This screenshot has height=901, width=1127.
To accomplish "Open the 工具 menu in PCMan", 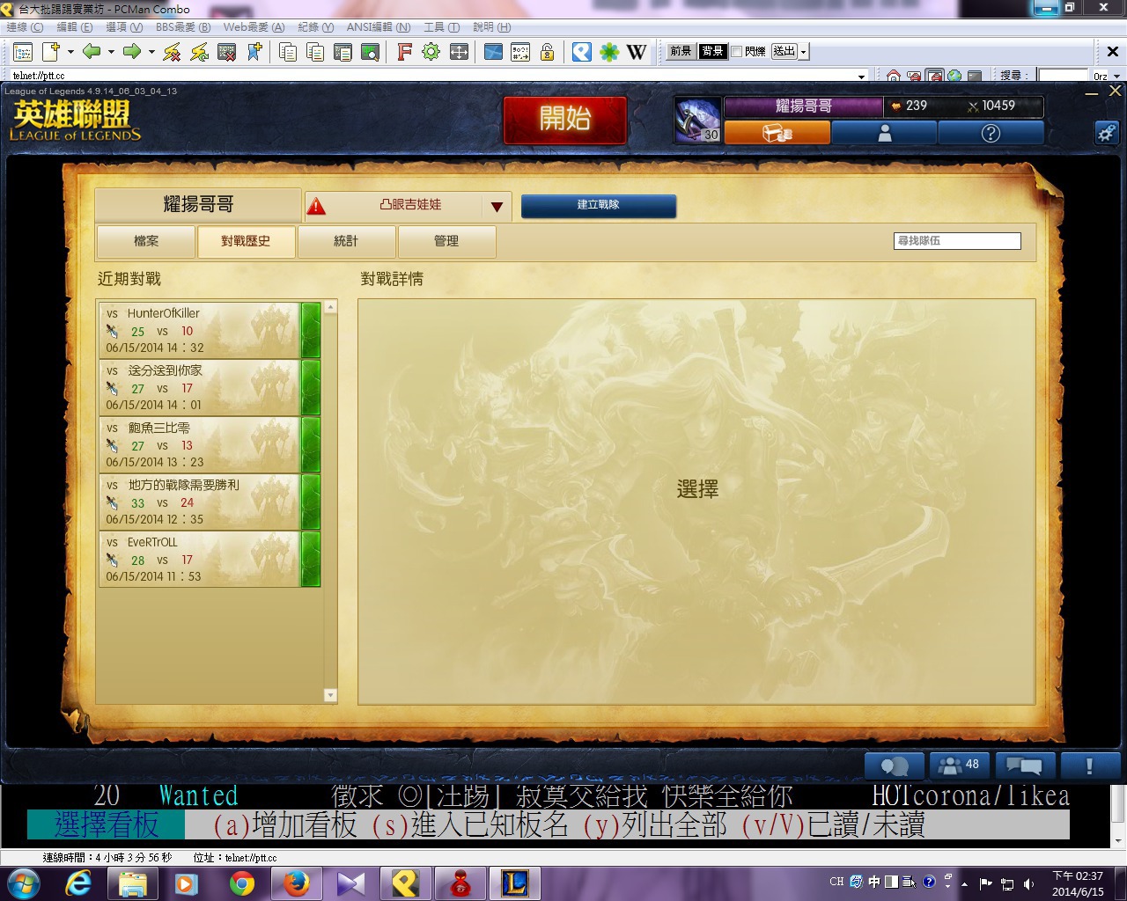I will pos(442,27).
